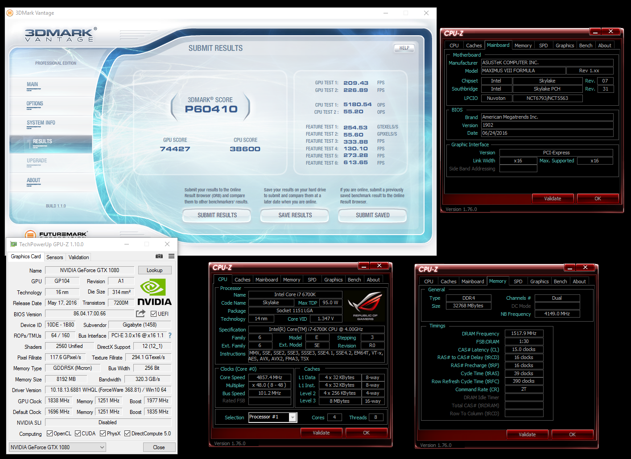Viewport: 631px width, 459px height.
Task: Toggle the OpenCL checkbox
Action: pyautogui.click(x=49, y=434)
